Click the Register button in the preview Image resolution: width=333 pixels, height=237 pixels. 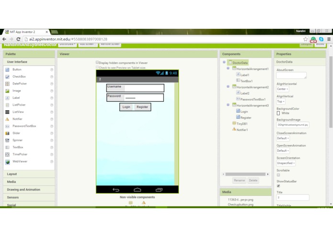pos(142,107)
